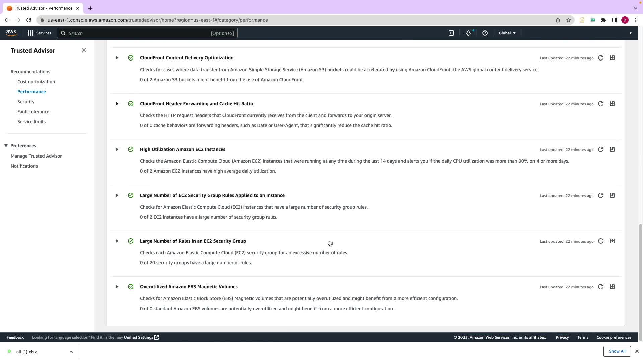Click the Show All downloads button

(617, 351)
